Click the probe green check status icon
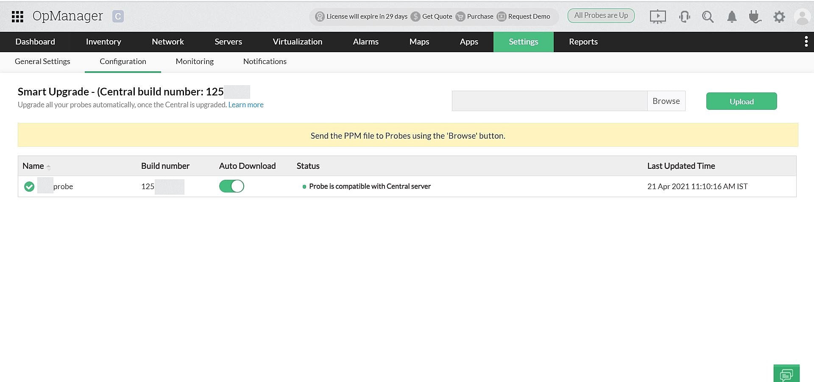The width and height of the screenshot is (814, 382). click(x=29, y=187)
